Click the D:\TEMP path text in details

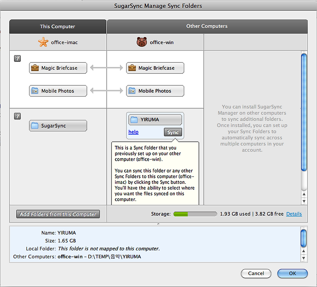click(x=114, y=257)
